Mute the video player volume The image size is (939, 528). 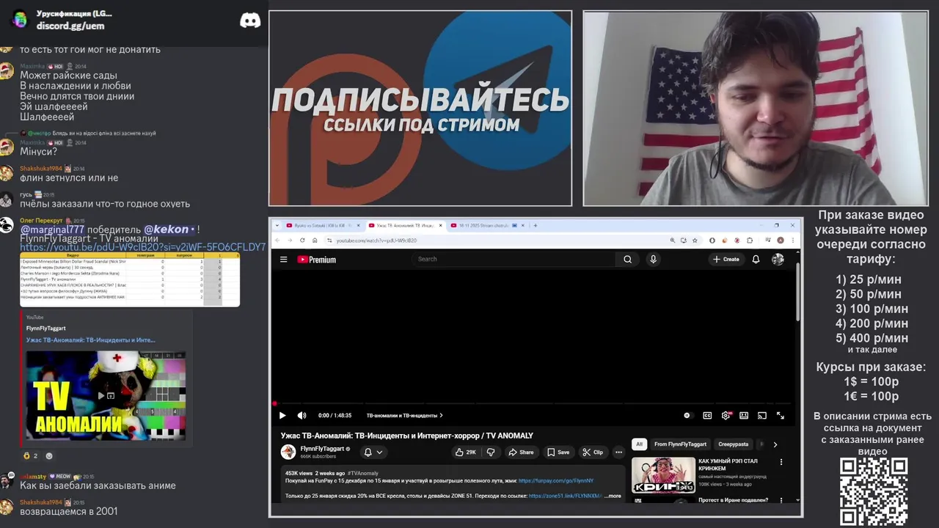pos(302,415)
